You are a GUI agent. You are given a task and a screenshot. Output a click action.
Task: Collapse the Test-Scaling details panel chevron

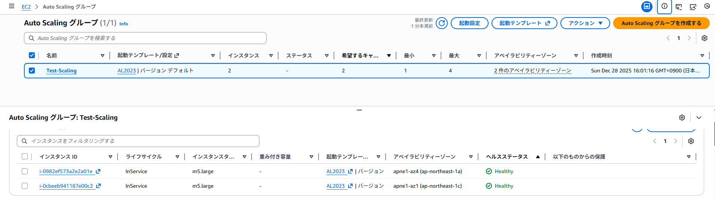point(699,118)
